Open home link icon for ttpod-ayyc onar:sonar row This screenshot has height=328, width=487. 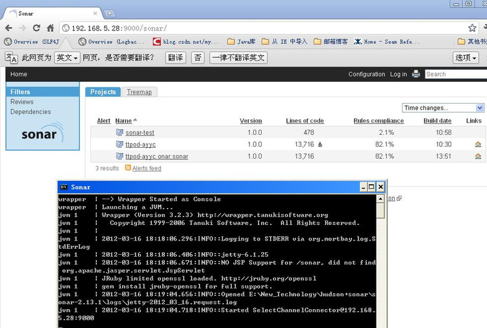point(478,156)
